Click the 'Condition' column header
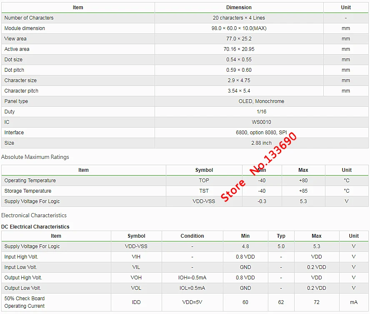 tap(192, 236)
